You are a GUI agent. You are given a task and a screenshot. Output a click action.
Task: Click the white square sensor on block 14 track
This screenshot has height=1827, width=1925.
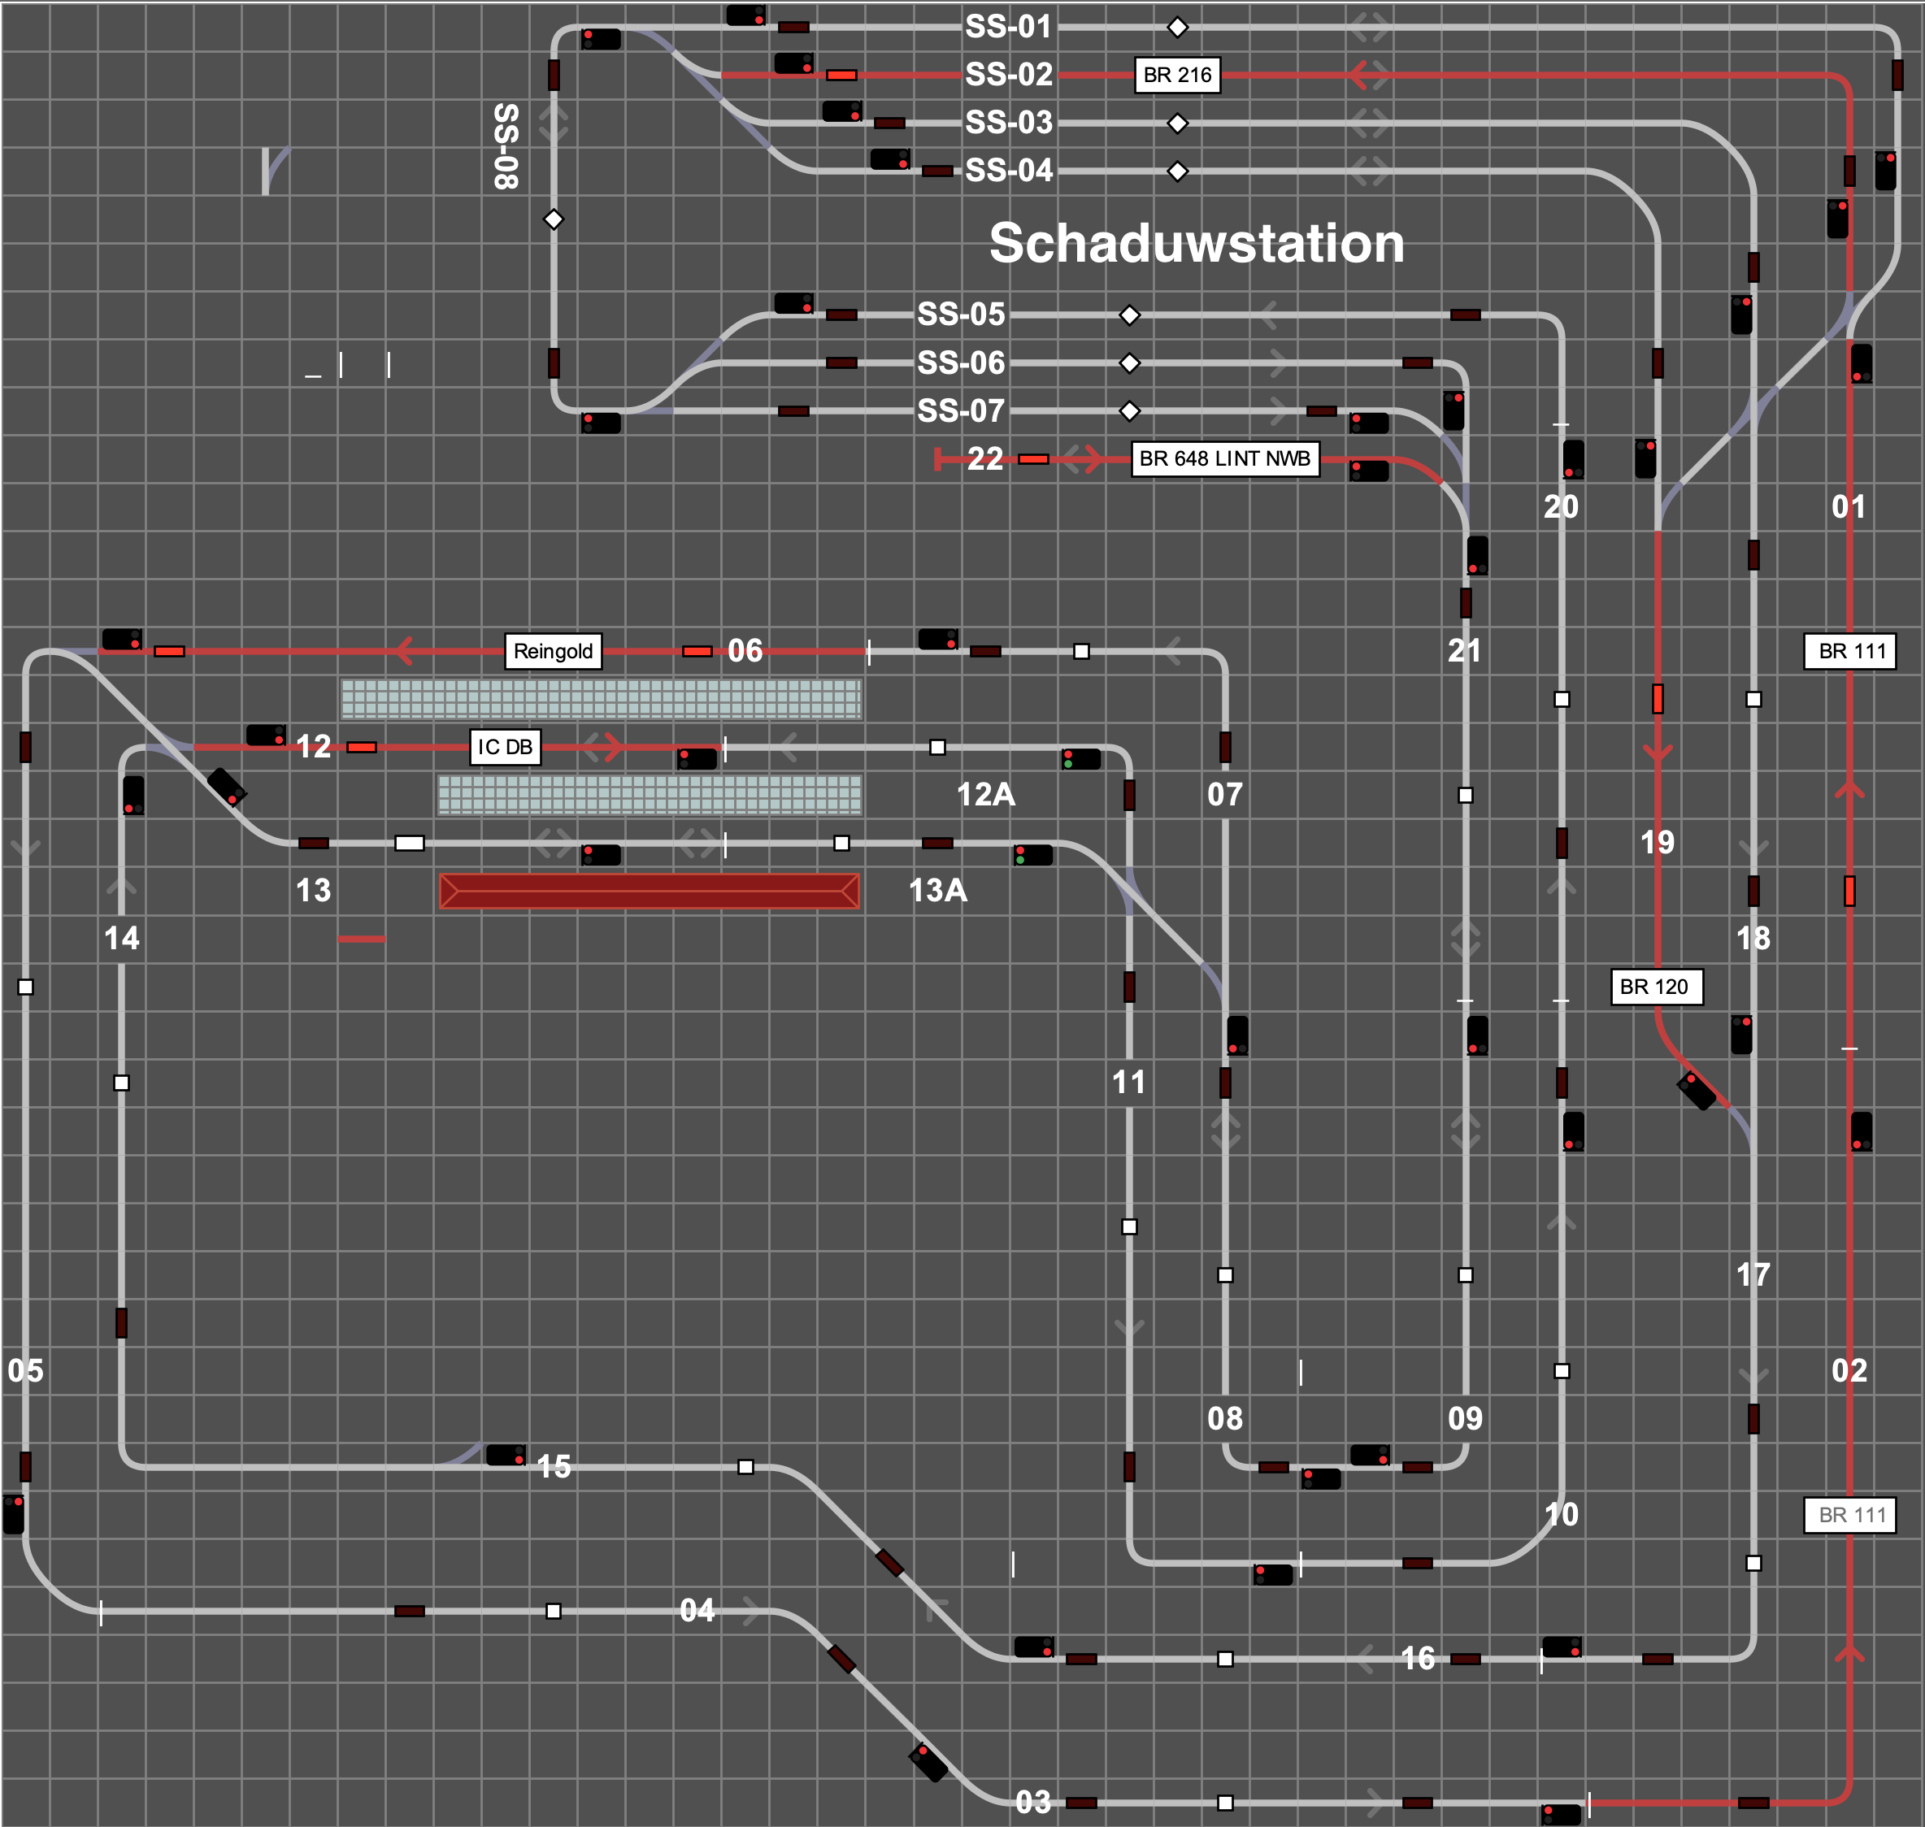pyautogui.click(x=122, y=1083)
